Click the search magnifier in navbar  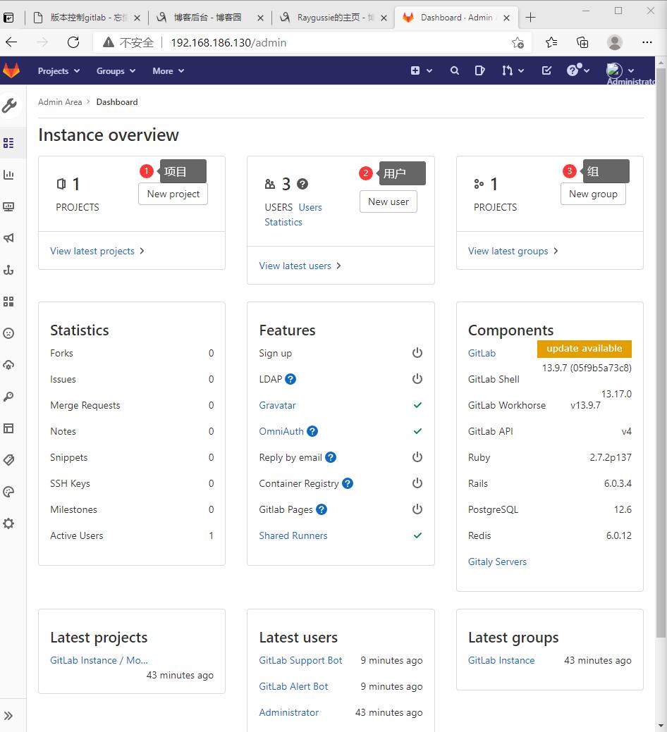tap(455, 70)
